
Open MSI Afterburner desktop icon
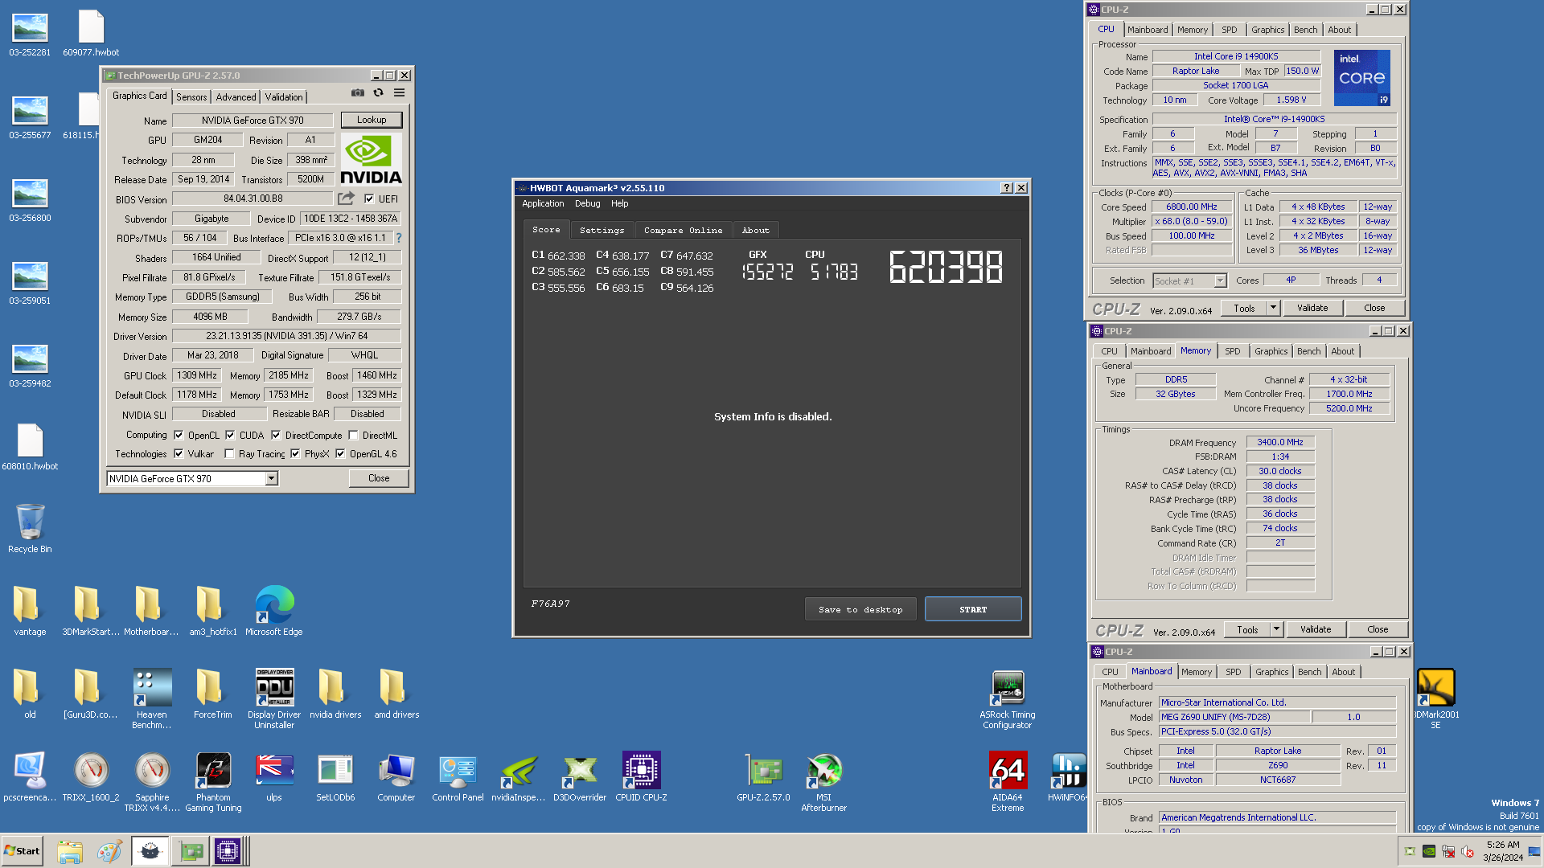pyautogui.click(x=824, y=781)
